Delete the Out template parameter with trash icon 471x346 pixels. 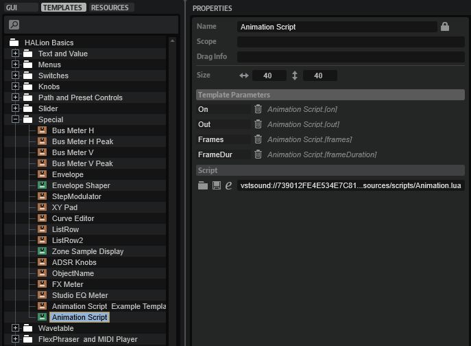click(258, 124)
